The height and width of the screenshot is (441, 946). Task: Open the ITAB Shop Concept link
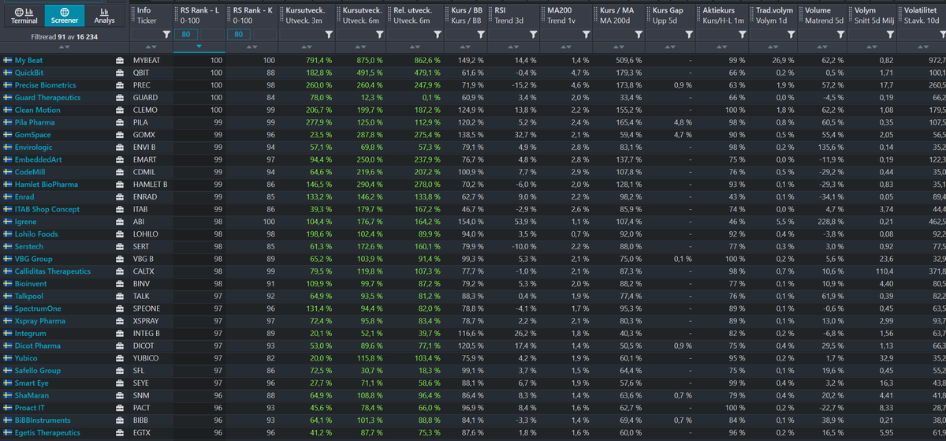47,209
